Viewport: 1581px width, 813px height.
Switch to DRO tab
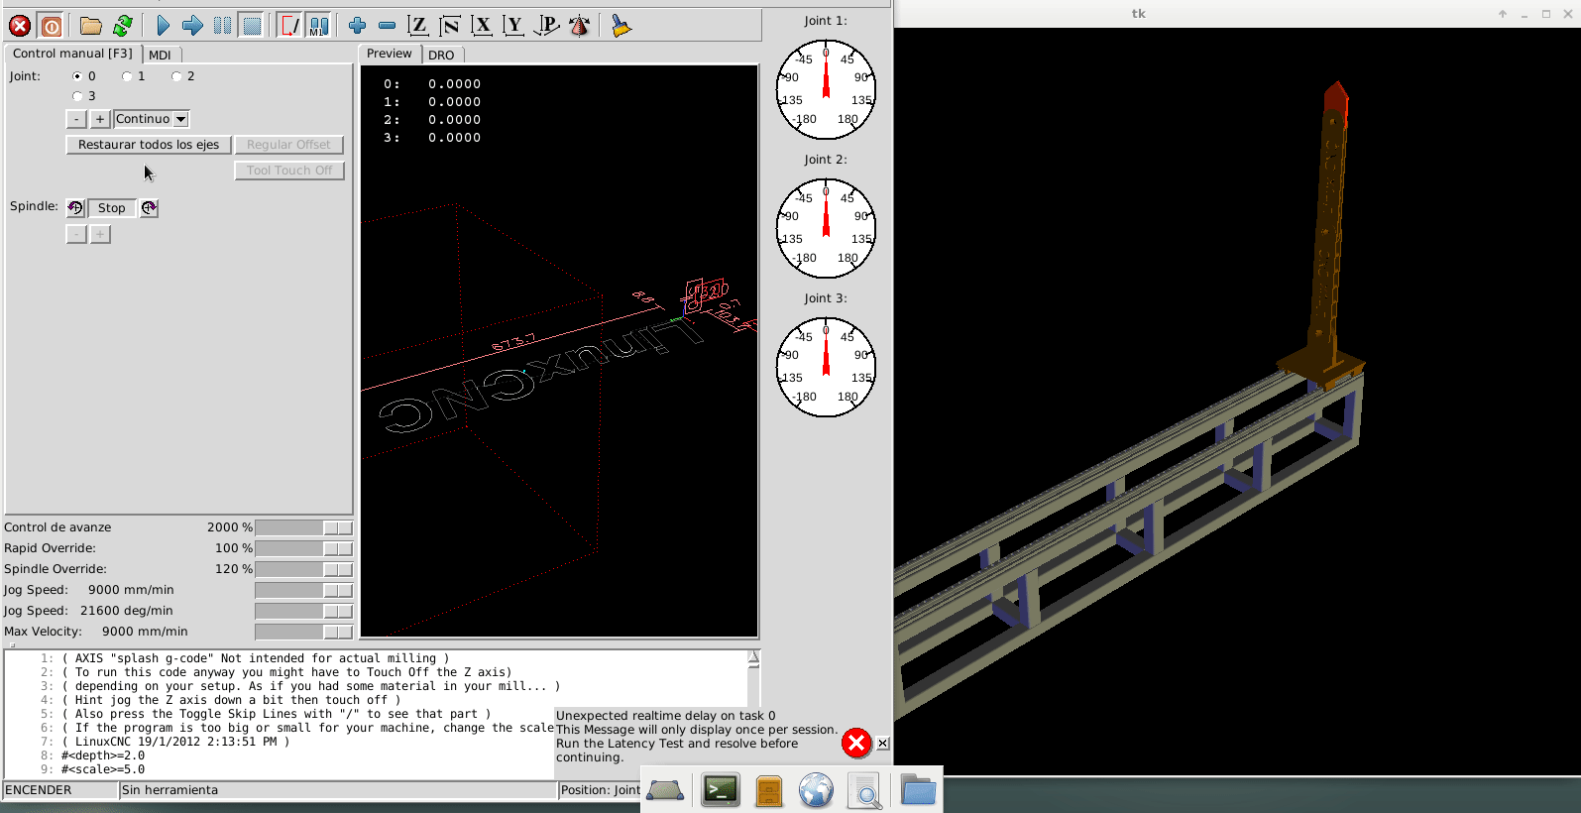[441, 55]
